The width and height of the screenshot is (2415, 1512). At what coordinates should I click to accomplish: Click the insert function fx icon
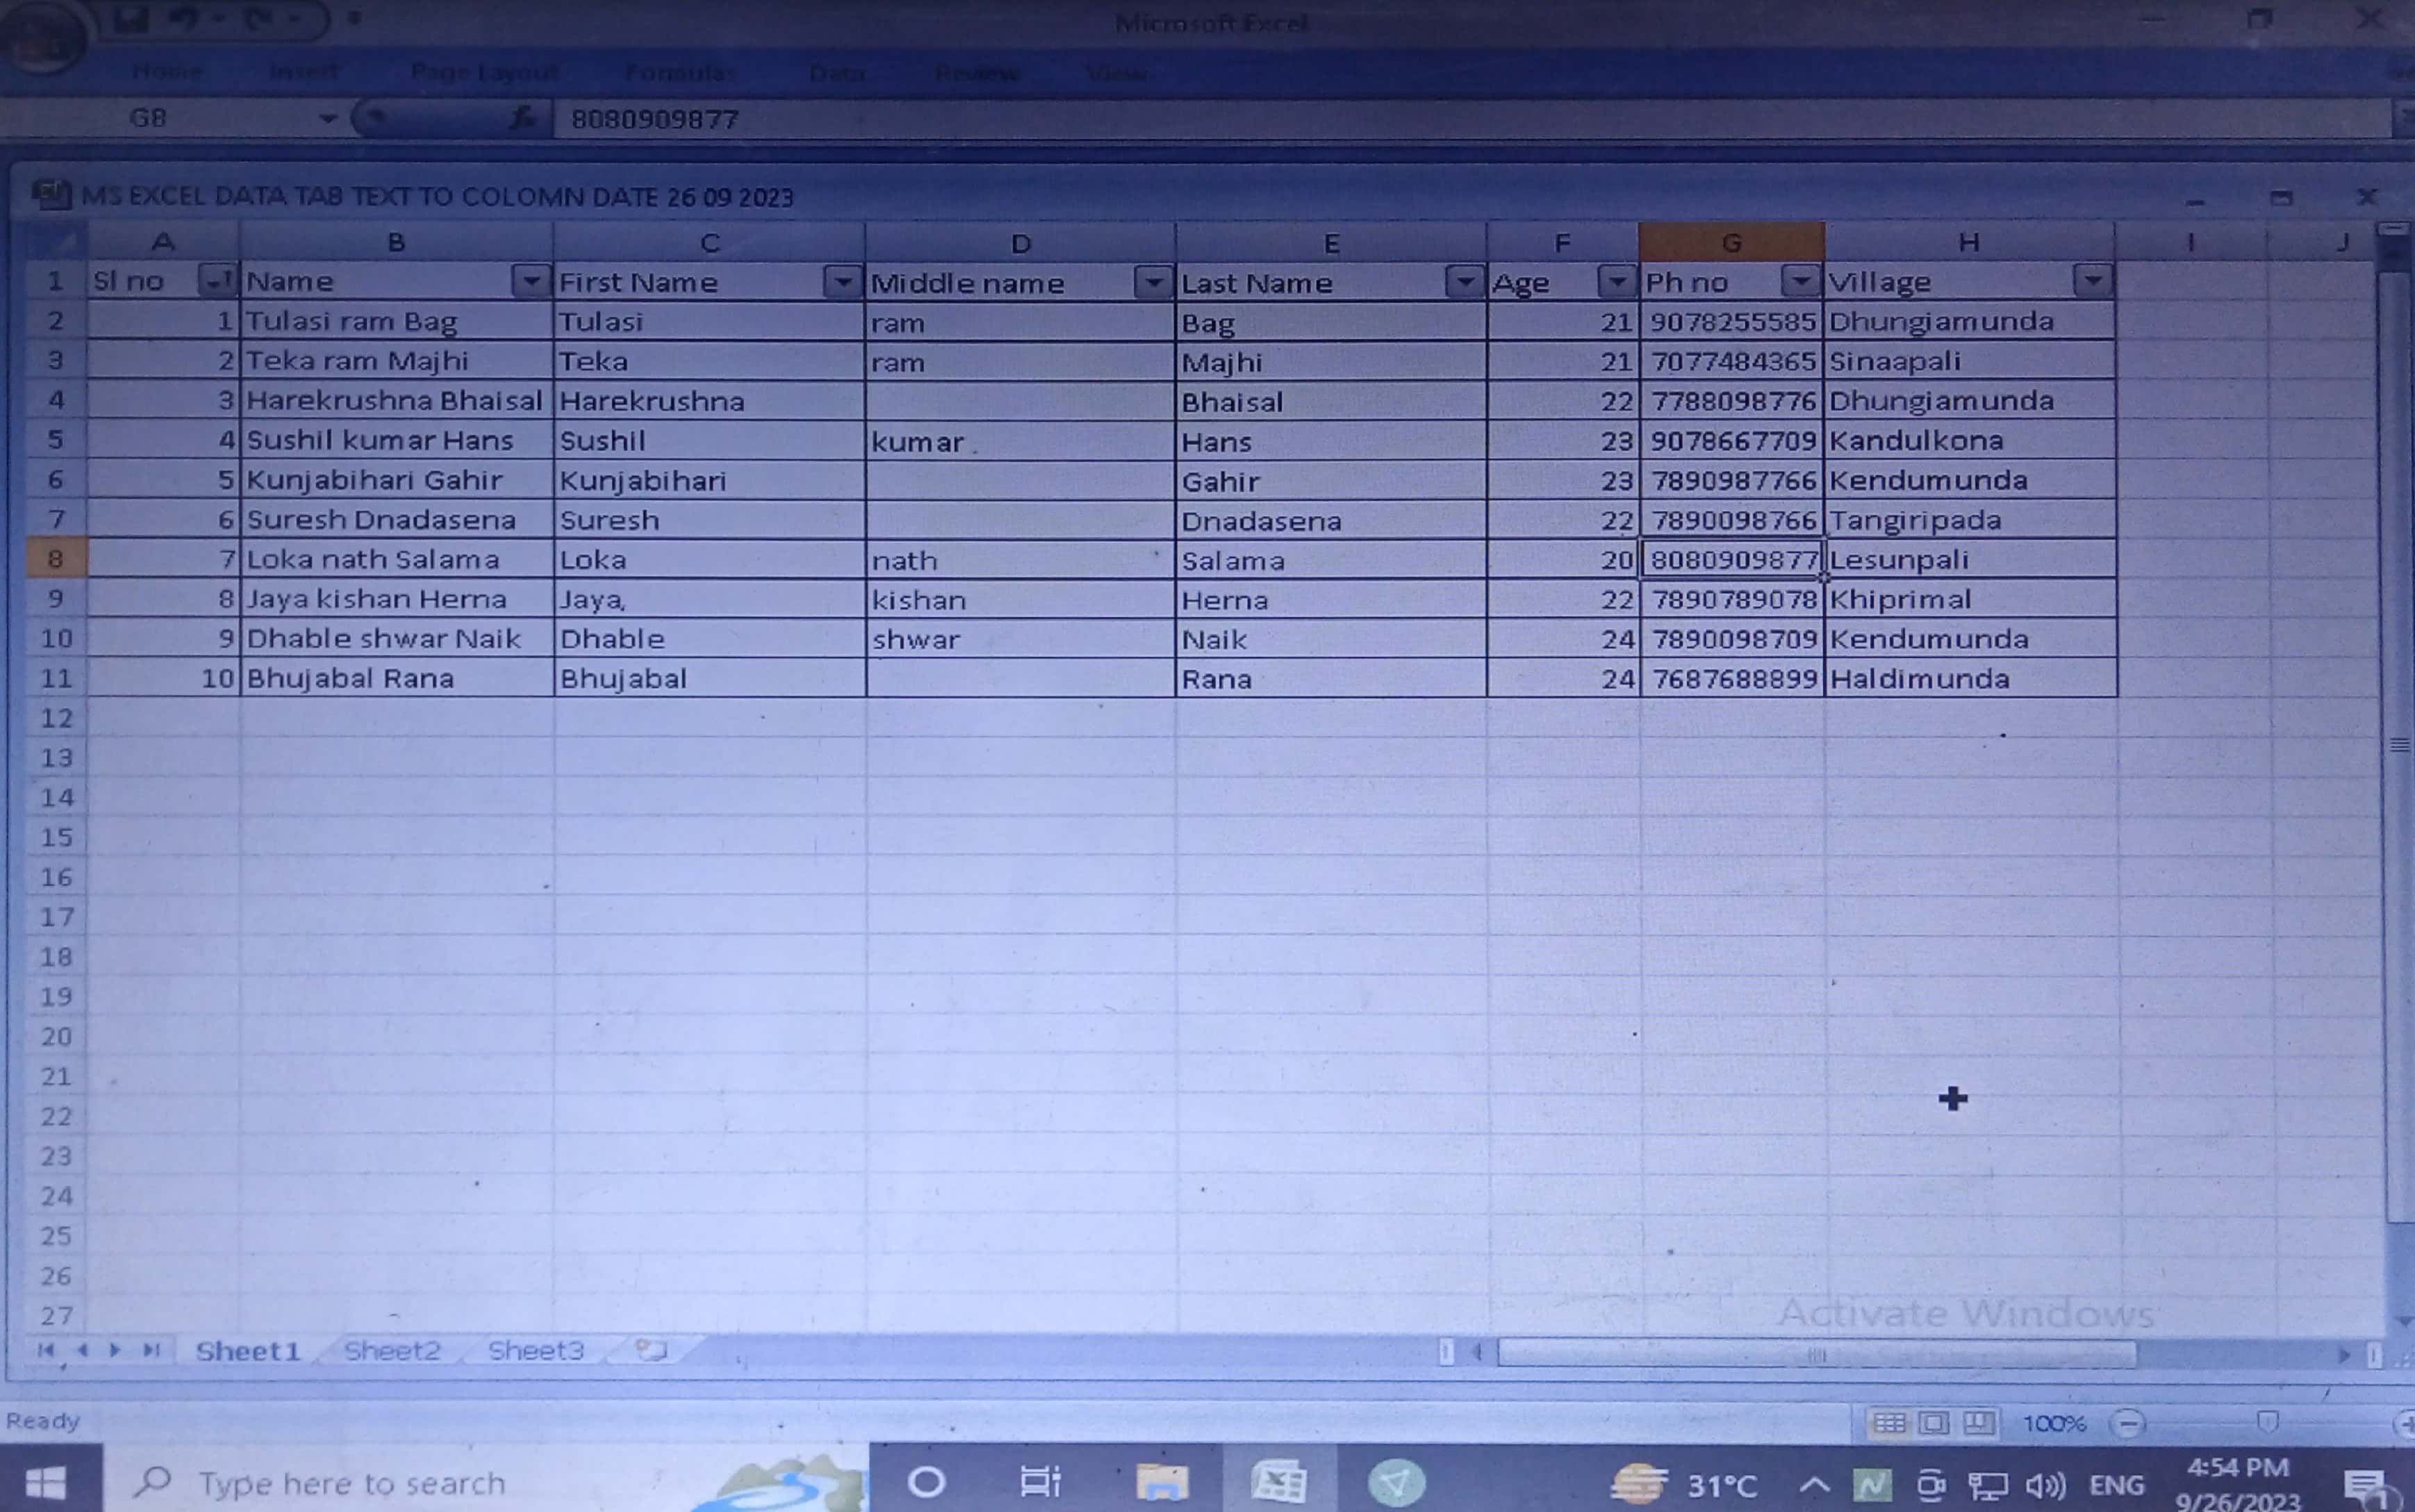point(522,119)
